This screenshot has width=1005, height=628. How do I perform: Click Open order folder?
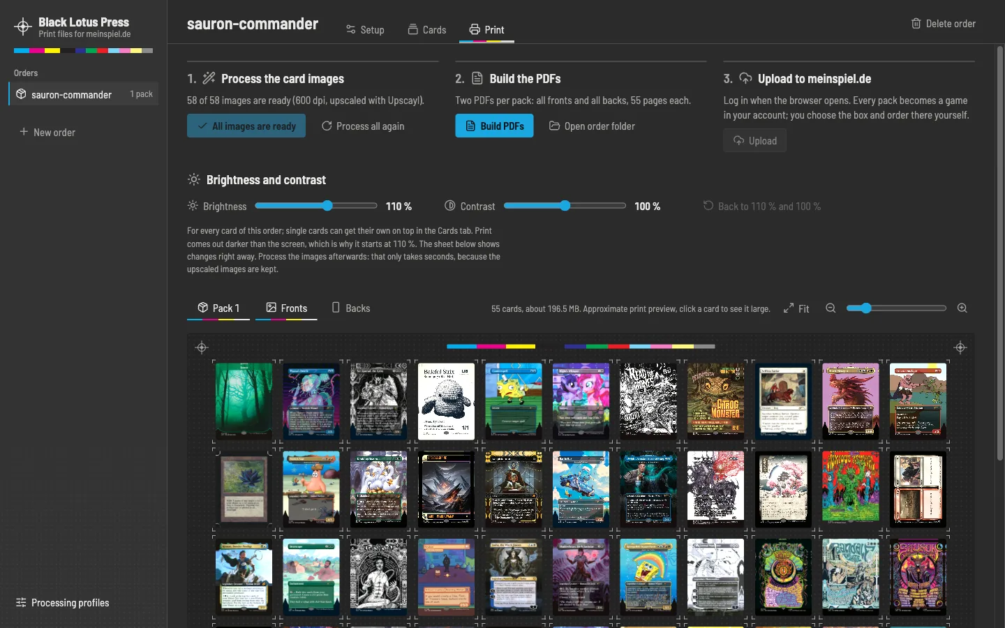coord(592,126)
